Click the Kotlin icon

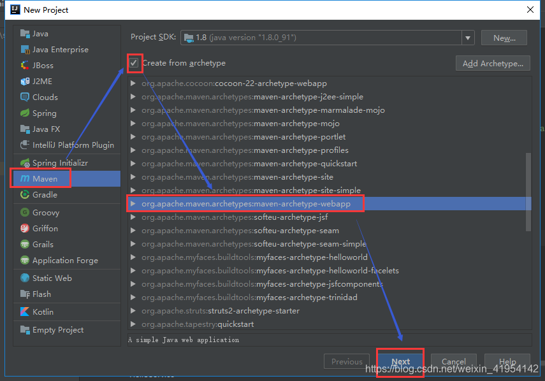point(25,312)
